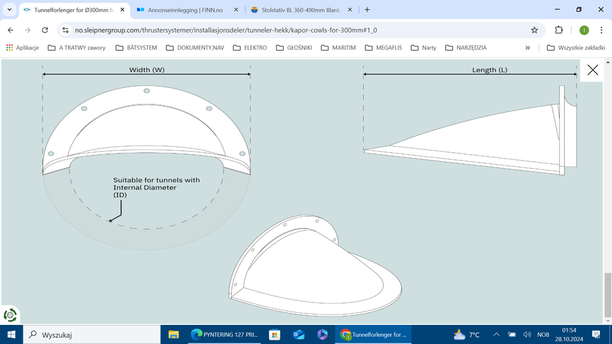Screen dimensions: 612x344
Task: Open the Edge PYNTERING 127 taskbar window
Action: (x=224, y=334)
